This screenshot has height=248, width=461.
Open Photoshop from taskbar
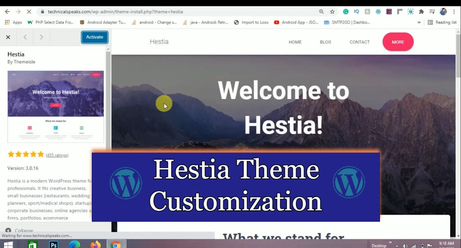click(54, 244)
